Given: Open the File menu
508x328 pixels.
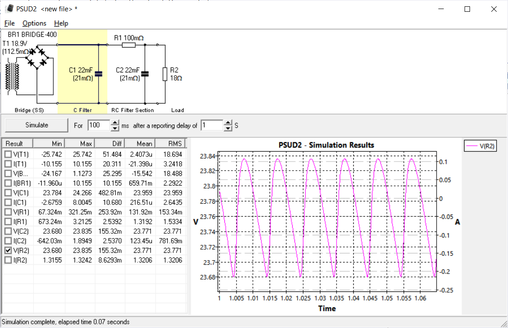Looking at the screenshot, I should (x=9, y=24).
